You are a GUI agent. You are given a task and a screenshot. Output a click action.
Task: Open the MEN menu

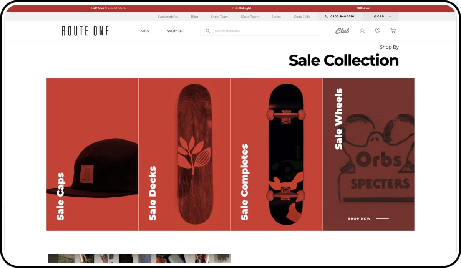coord(145,31)
